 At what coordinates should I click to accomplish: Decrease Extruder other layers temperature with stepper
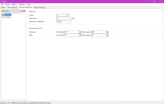[108, 33]
